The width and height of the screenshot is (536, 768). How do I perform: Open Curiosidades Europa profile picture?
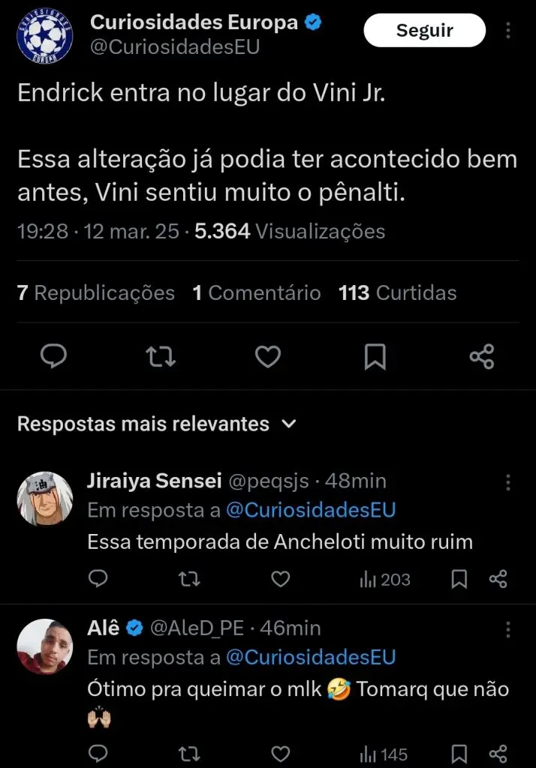(x=44, y=34)
